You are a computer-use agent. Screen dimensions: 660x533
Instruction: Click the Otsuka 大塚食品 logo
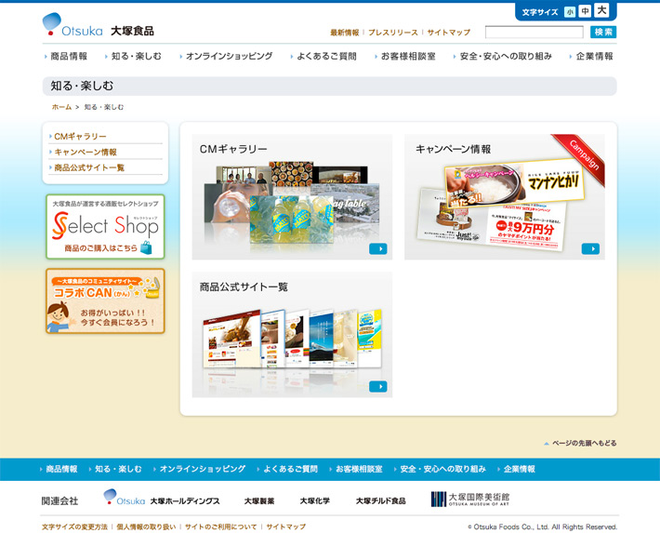click(x=99, y=24)
